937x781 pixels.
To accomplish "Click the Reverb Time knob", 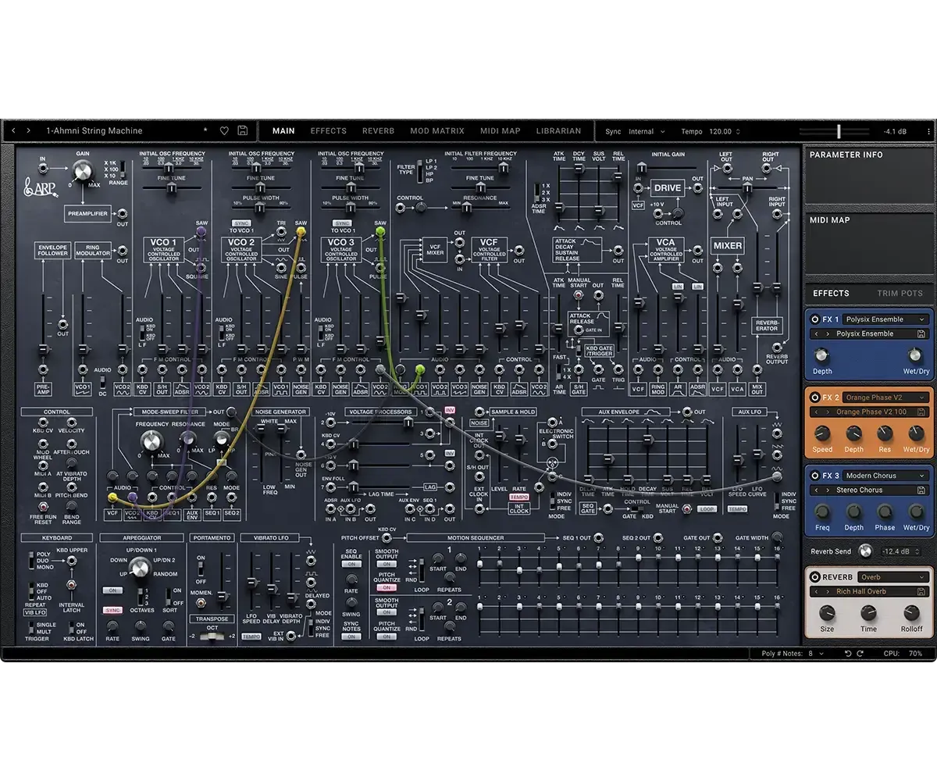I will point(869,612).
